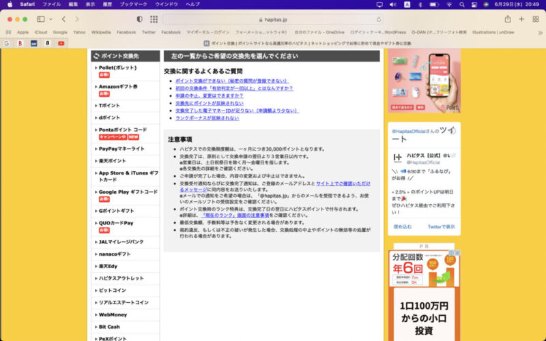546x341 pixels.
Task: Click volume icon in menu bar
Action: [393, 5]
